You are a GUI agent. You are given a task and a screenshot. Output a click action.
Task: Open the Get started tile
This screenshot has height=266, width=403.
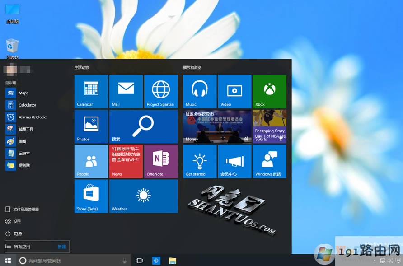click(x=200, y=161)
